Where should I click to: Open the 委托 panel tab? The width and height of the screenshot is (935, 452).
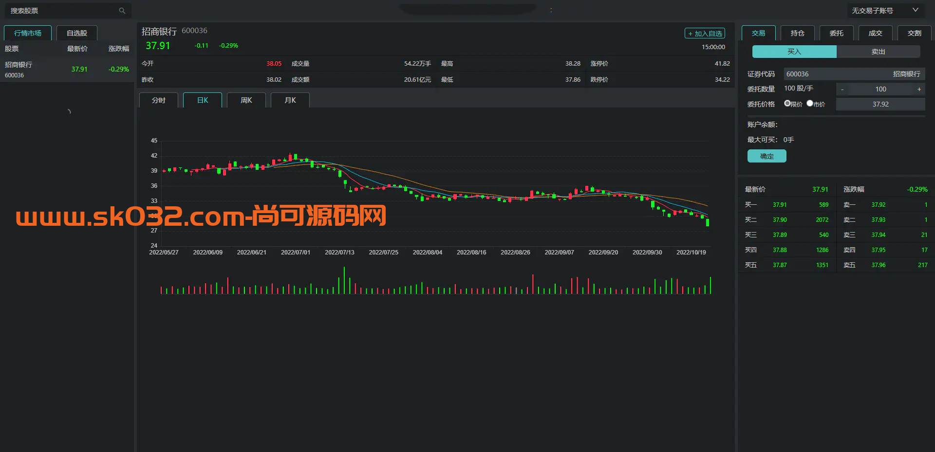point(836,33)
